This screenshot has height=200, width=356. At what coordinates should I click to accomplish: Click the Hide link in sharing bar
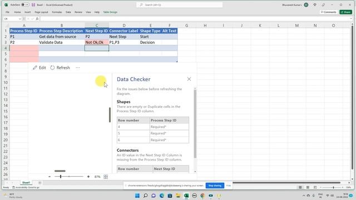click(229, 186)
